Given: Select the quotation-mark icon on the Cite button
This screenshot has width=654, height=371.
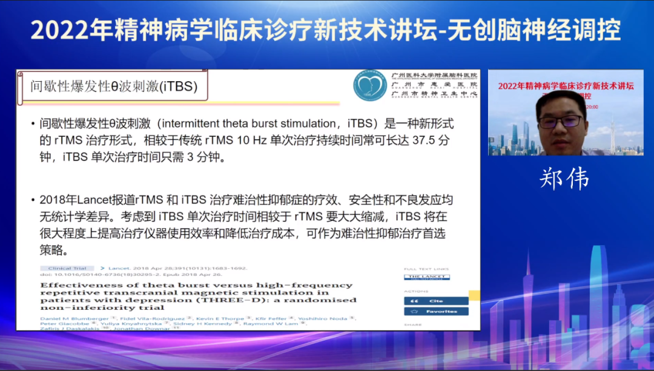Looking at the screenshot, I should 414,301.
